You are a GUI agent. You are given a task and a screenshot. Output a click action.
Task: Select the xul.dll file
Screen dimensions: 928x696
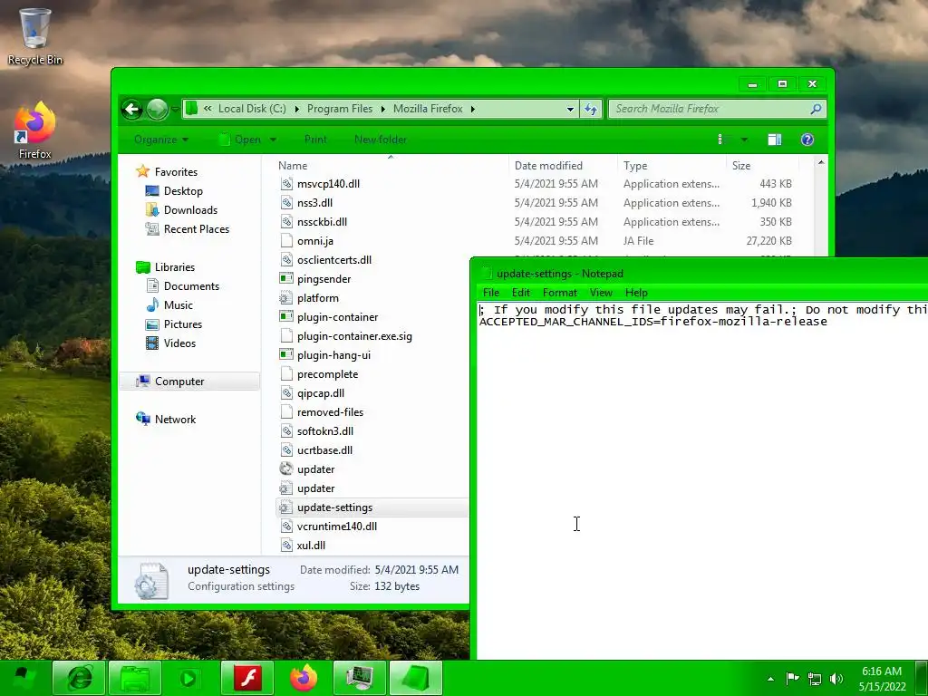coord(311,546)
